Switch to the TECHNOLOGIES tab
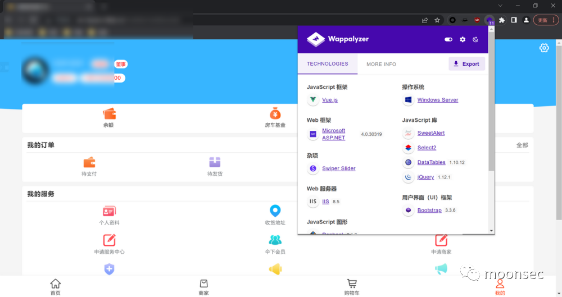 328,64
